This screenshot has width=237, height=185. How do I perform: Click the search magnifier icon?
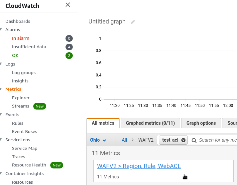pyautogui.click(x=194, y=140)
